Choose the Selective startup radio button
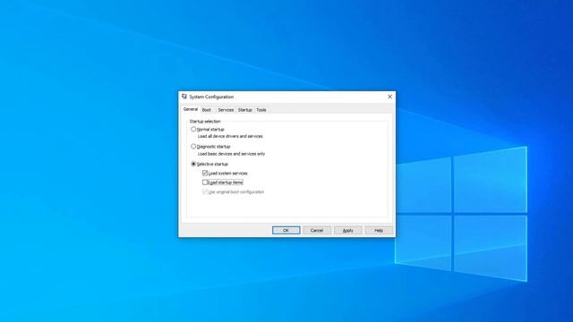Screen dimensions: 573x322 coord(193,164)
